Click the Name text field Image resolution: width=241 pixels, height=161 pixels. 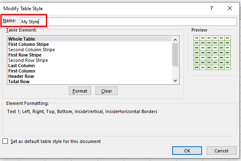point(128,22)
